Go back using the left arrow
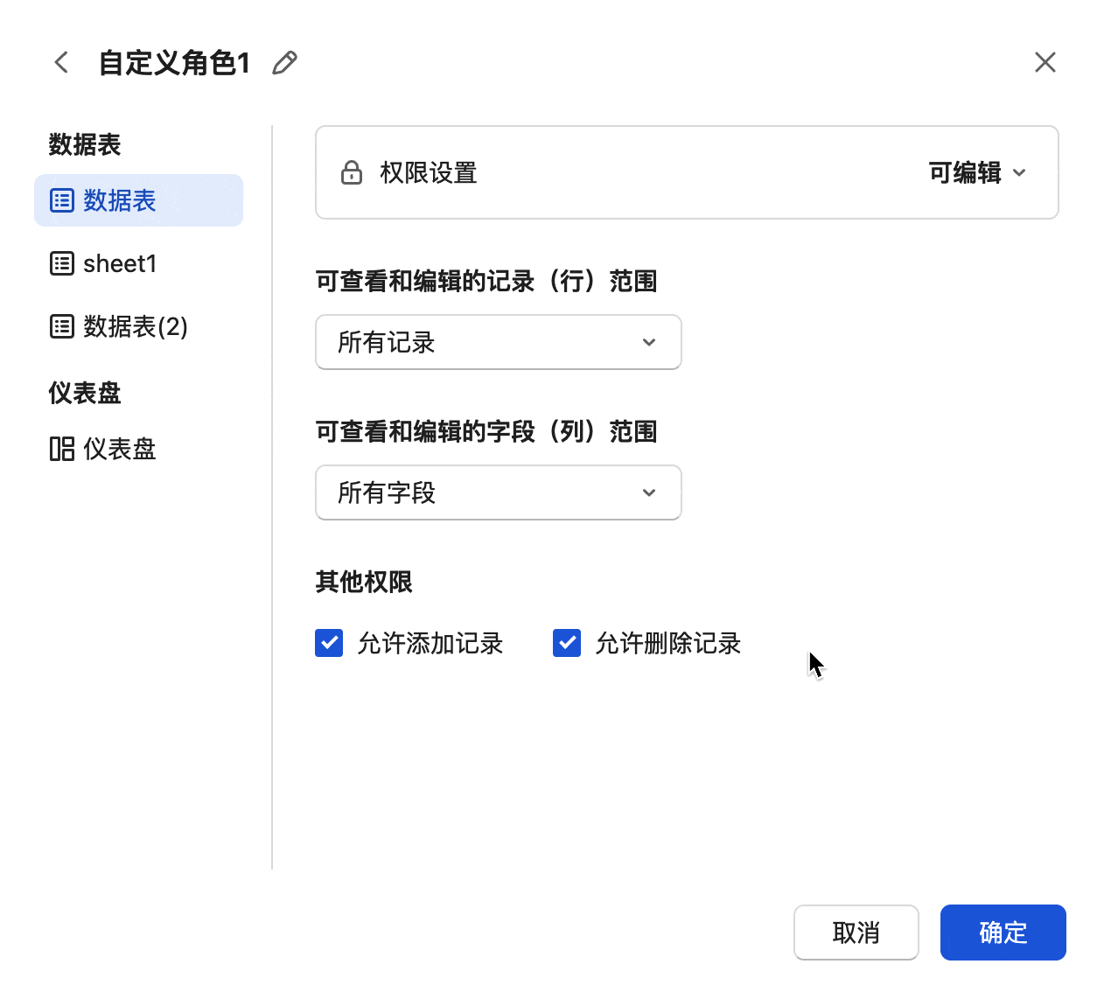Viewport: 1104px width, 985px height. click(x=61, y=63)
